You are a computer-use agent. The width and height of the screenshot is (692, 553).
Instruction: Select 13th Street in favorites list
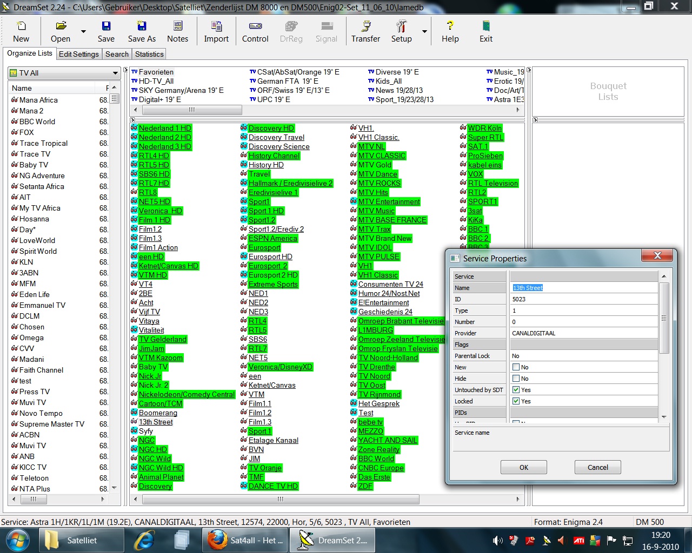pyautogui.click(x=156, y=422)
